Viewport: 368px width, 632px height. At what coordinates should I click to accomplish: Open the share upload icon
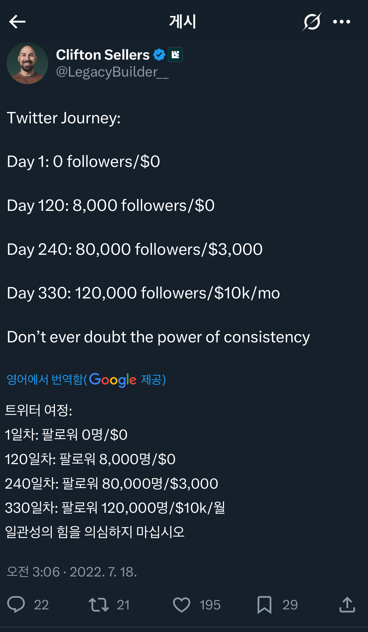(347, 604)
